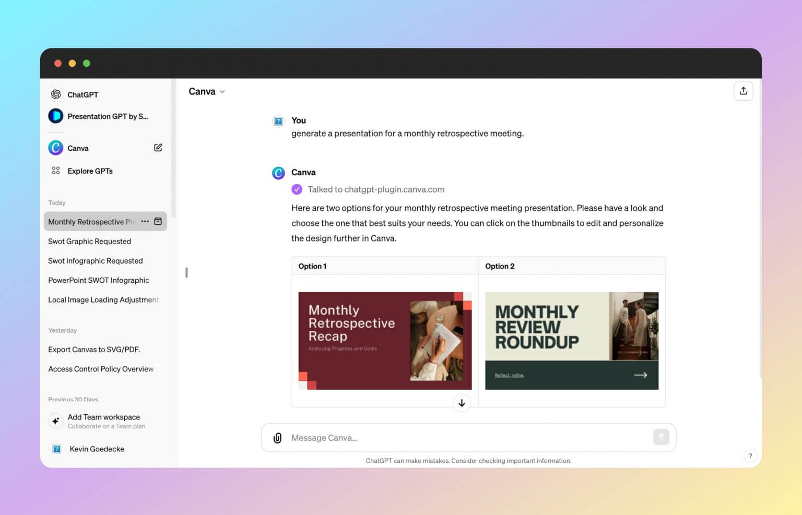Archive the Monthly Retrospective chat
Image resolution: width=802 pixels, height=515 pixels.
tap(158, 221)
